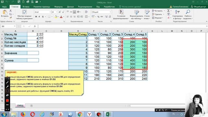Switch to the Рецензирование tab
Image resolution: width=208 pixels, height=117 pixels.
click(x=85, y=6)
